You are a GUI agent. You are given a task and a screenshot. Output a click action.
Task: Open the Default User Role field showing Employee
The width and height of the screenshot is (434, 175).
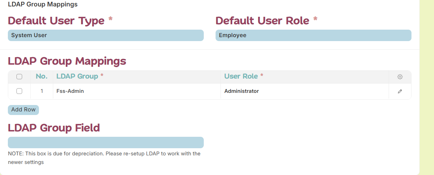(314, 35)
